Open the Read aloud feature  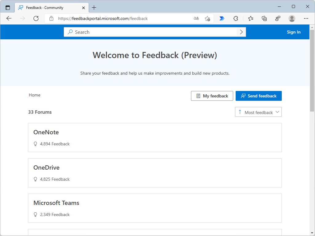196,18
